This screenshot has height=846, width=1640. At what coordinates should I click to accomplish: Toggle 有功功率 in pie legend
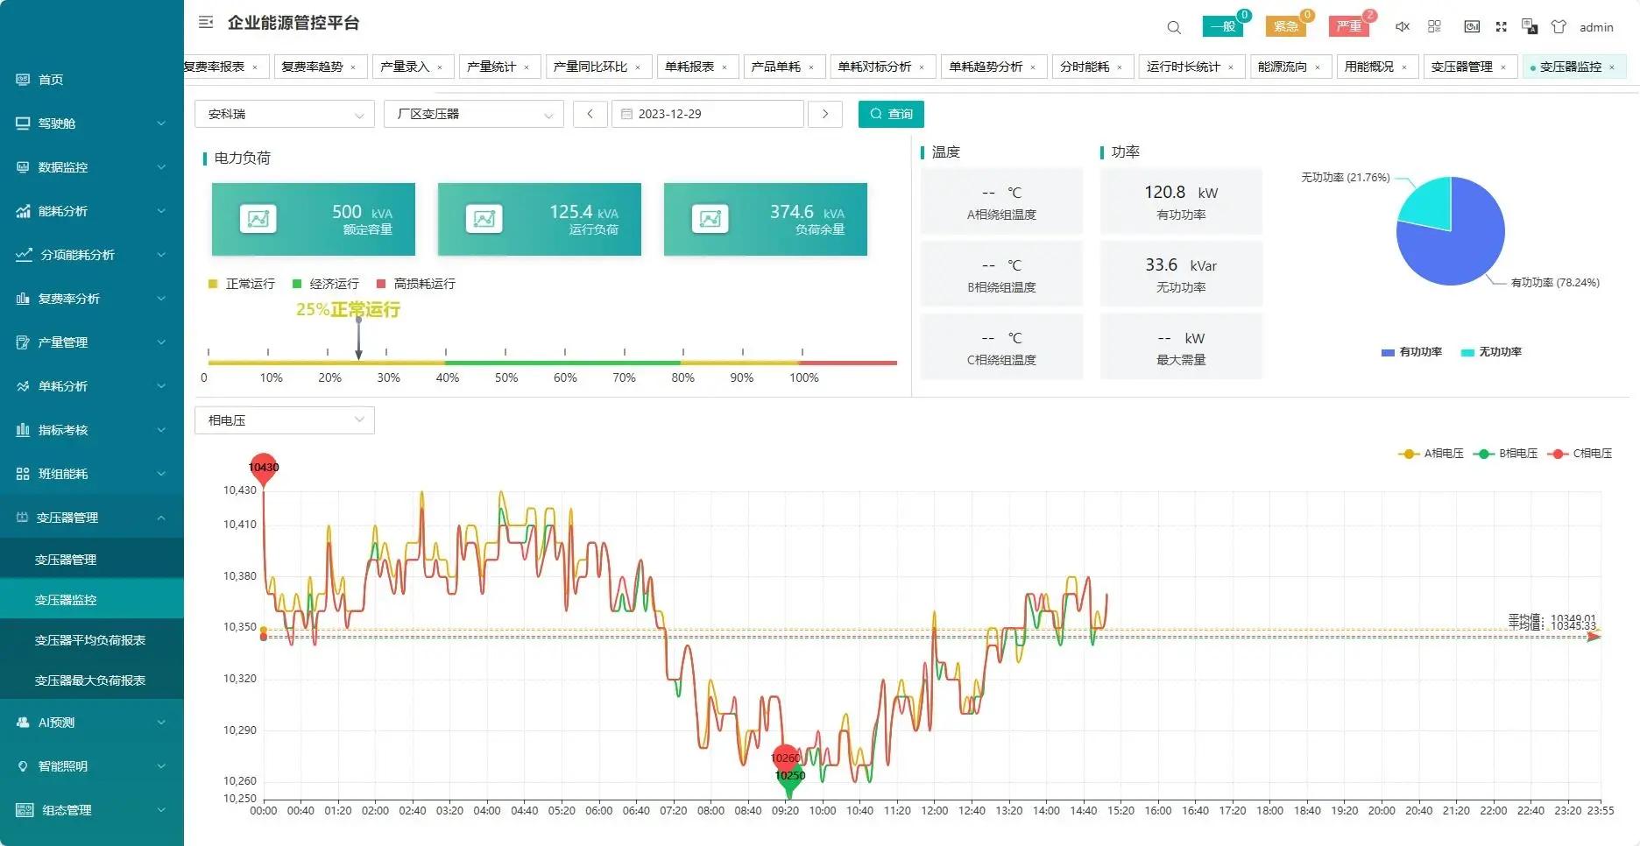(1411, 352)
